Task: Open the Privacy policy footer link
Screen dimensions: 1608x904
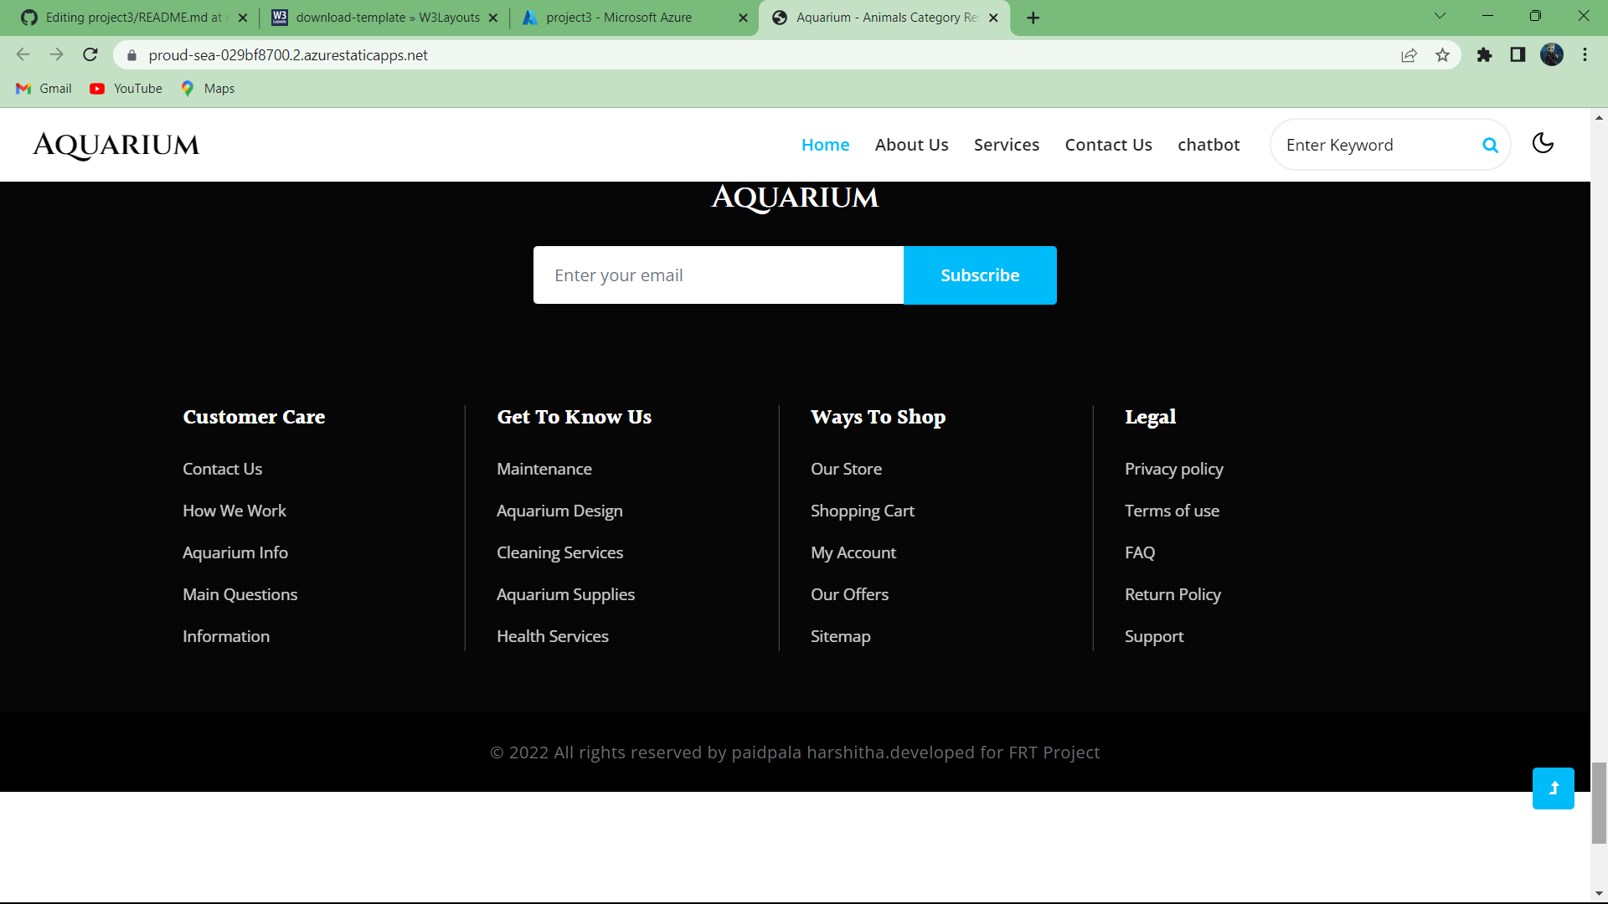Action: pos(1173,469)
